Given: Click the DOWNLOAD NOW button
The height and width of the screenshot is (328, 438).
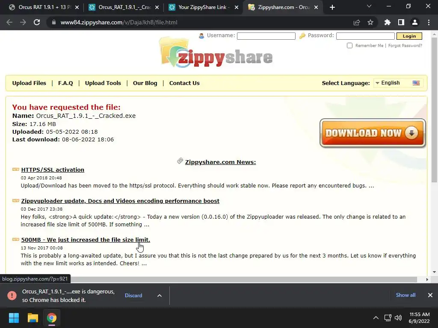Looking at the screenshot, I should pos(373,133).
